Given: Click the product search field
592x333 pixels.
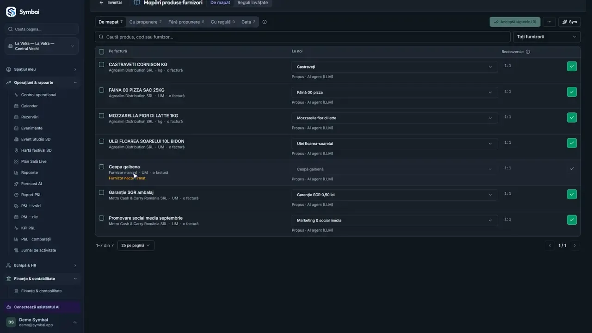Looking at the screenshot, I should 302,37.
